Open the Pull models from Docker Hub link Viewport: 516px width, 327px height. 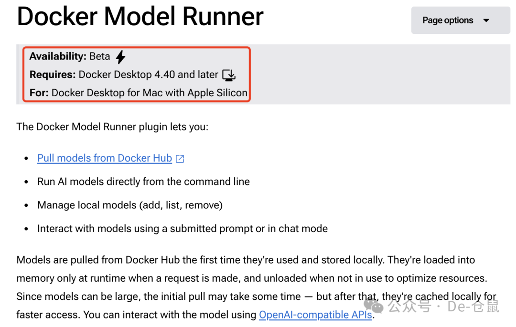(104, 158)
